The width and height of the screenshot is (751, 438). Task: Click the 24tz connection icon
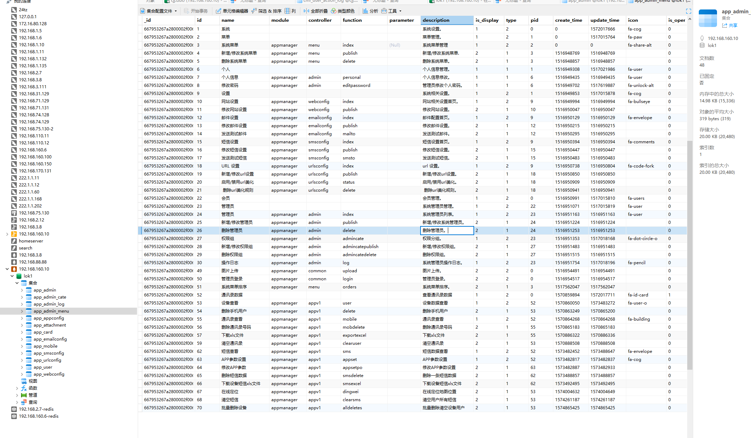point(14,10)
